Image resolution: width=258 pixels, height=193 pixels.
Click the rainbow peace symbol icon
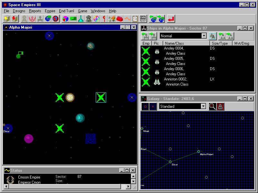[x=96, y=19]
